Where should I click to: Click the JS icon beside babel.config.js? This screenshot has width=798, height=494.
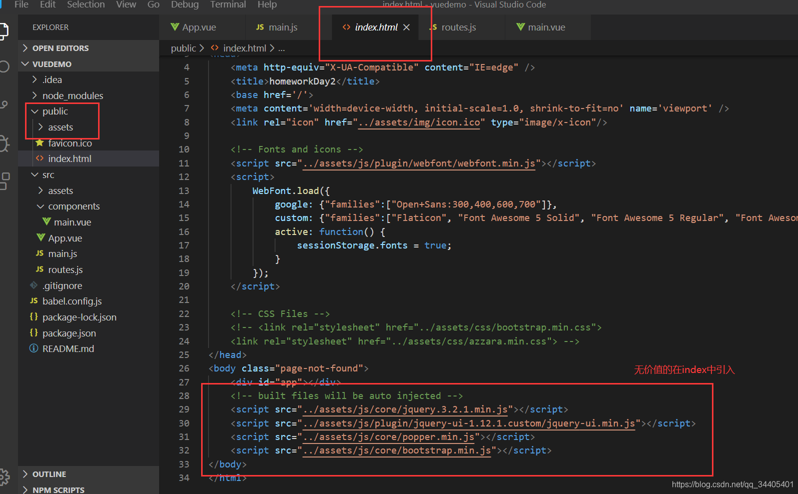[34, 301]
